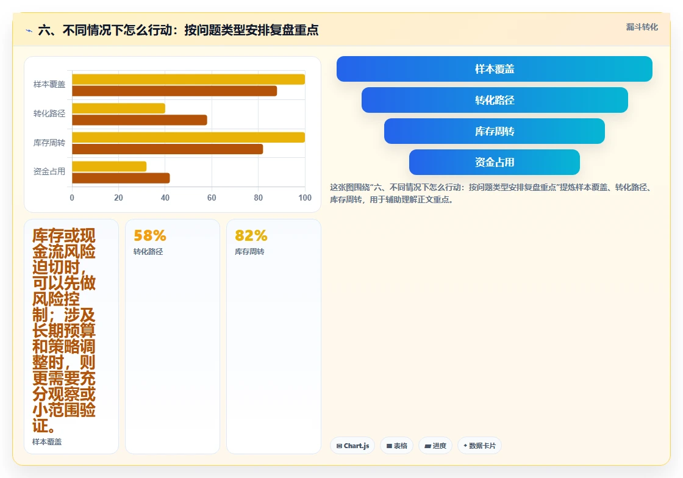The image size is (683, 478).
Task: Click the x-axis tick label 100
Action: [305, 198]
